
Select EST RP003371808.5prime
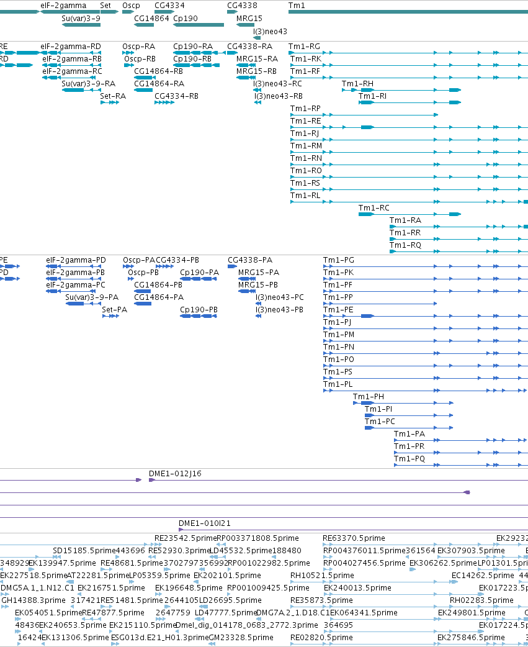[257, 538]
